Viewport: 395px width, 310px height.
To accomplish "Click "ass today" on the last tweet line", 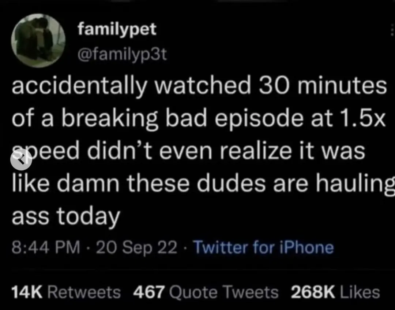I will 66,217.
